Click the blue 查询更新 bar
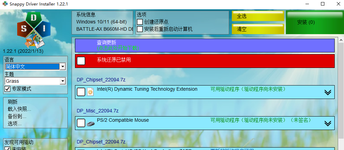Screen dimensions: 344x150 coord(205,46)
